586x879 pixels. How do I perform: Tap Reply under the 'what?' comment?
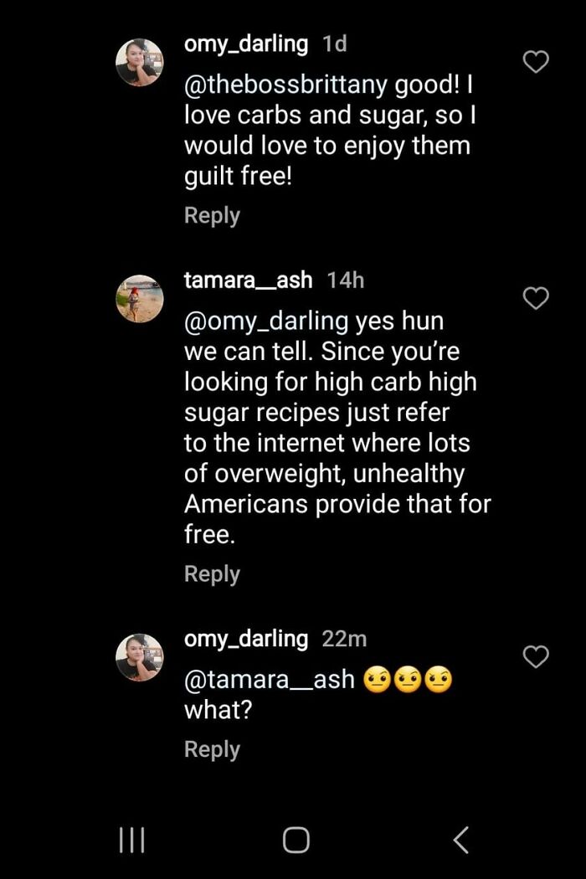212,749
